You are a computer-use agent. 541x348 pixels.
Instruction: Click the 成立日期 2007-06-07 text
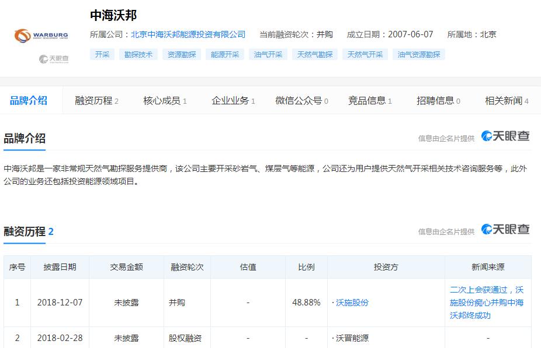tap(390, 34)
